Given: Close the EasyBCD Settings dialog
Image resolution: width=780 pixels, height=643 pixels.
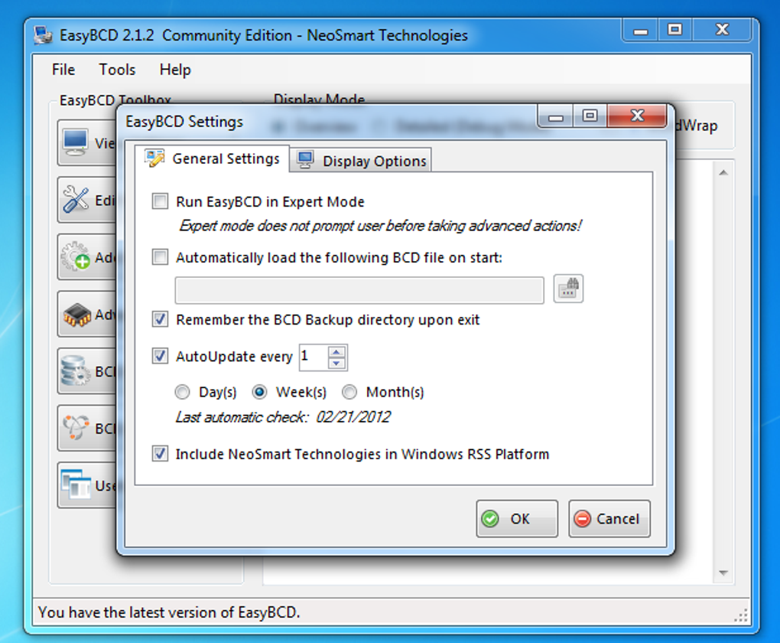Looking at the screenshot, I should pos(637,116).
